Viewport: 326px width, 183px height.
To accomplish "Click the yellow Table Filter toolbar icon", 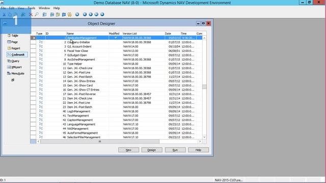I will tap(58, 15).
